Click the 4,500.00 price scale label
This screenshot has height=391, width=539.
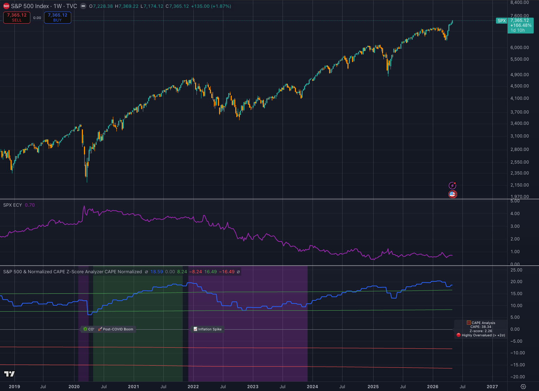click(x=520, y=86)
